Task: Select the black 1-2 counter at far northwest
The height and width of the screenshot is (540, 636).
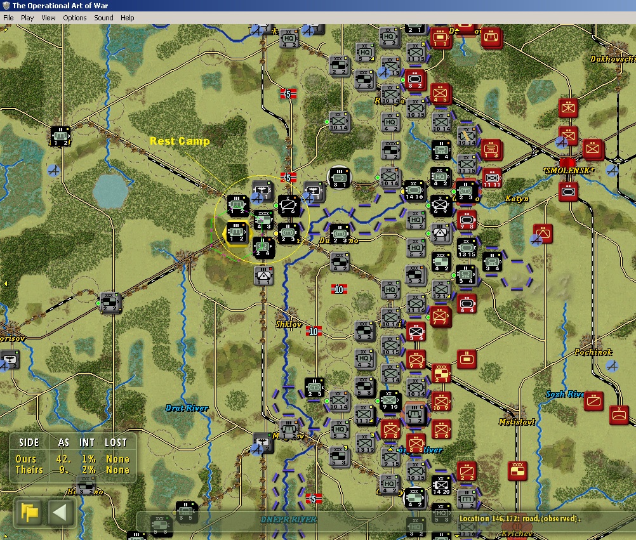Action: pyautogui.click(x=60, y=136)
